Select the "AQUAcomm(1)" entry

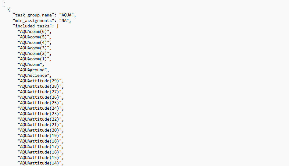pos(34,59)
